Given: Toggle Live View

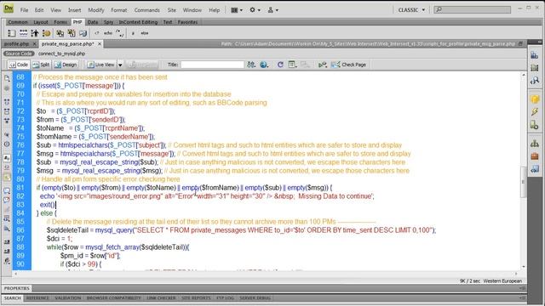Looking at the screenshot, I should [x=100, y=65].
